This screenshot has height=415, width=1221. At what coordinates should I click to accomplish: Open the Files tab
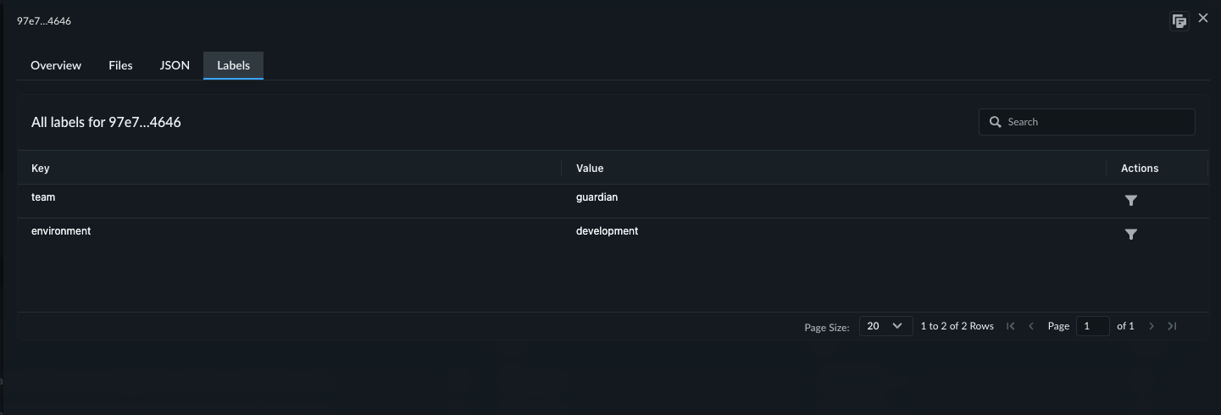point(120,65)
